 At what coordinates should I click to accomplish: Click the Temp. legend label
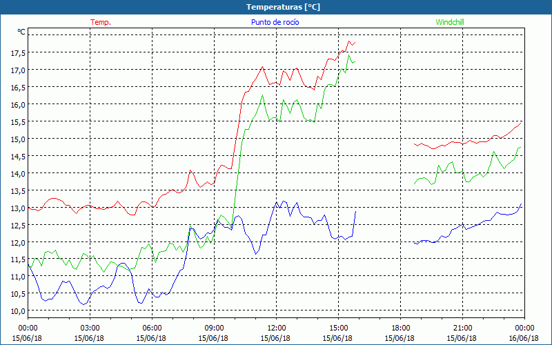(x=101, y=22)
